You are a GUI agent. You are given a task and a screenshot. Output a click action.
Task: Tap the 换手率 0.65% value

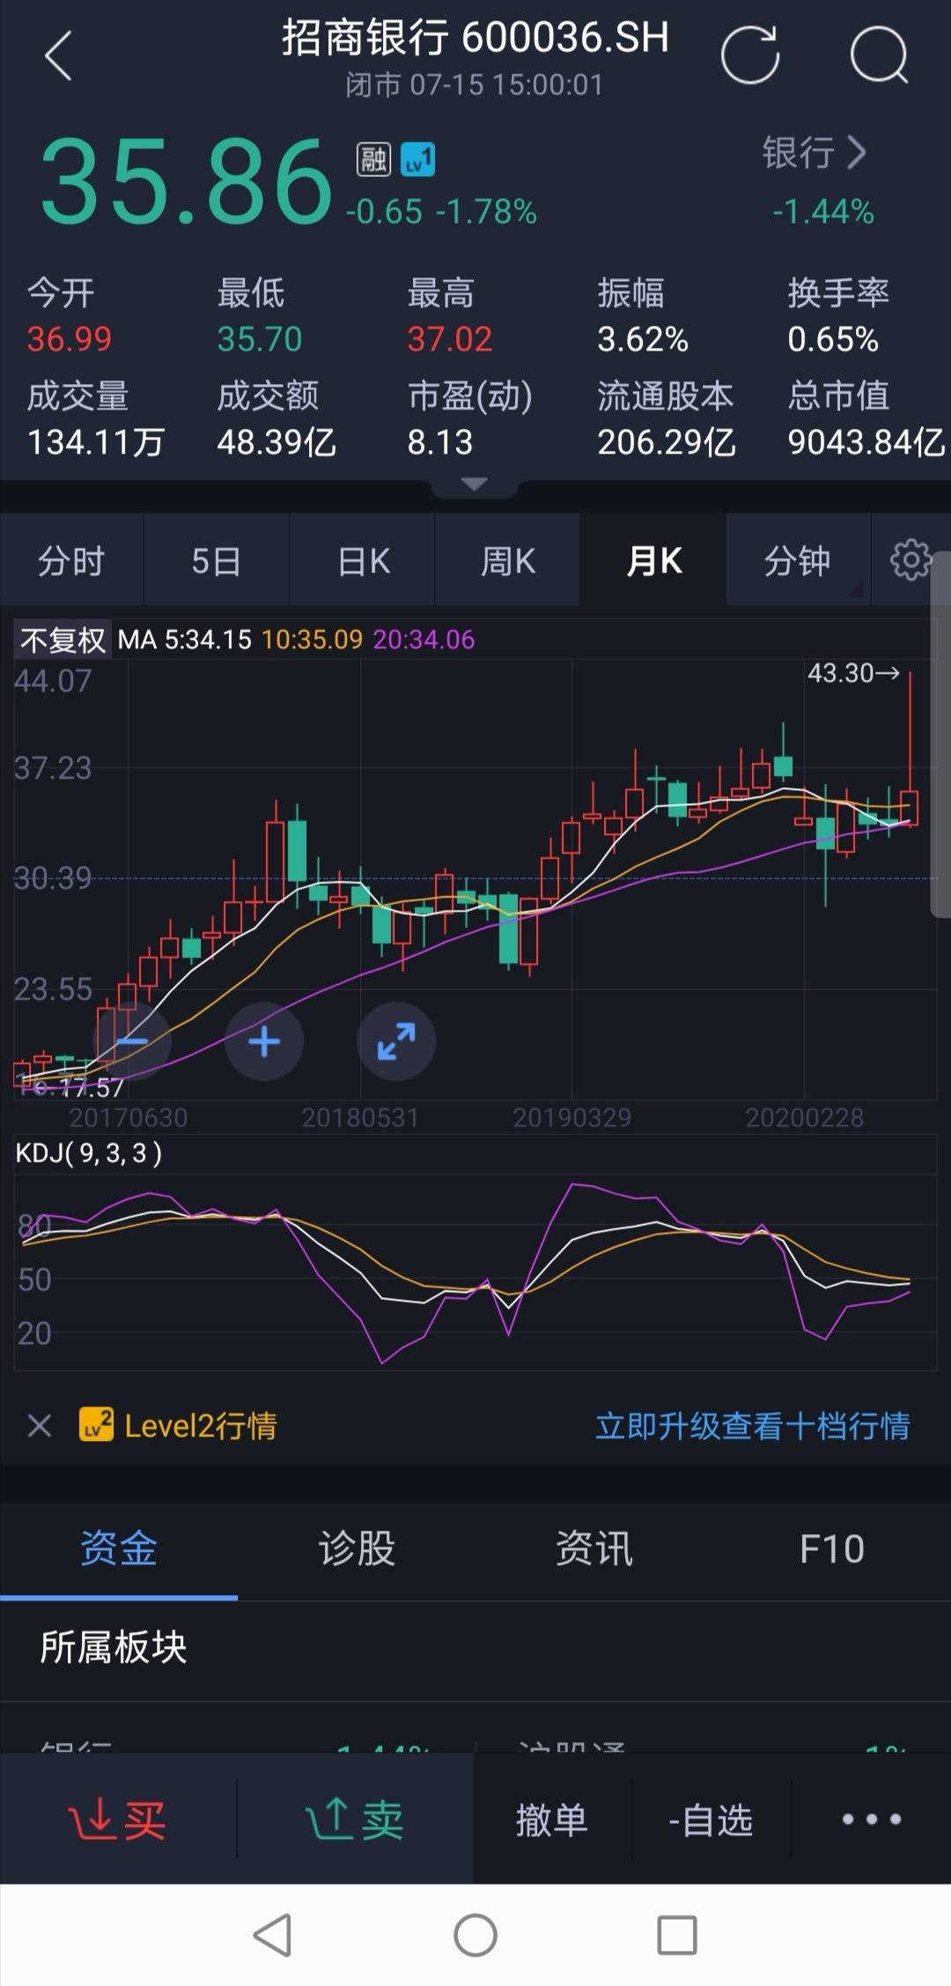[833, 339]
